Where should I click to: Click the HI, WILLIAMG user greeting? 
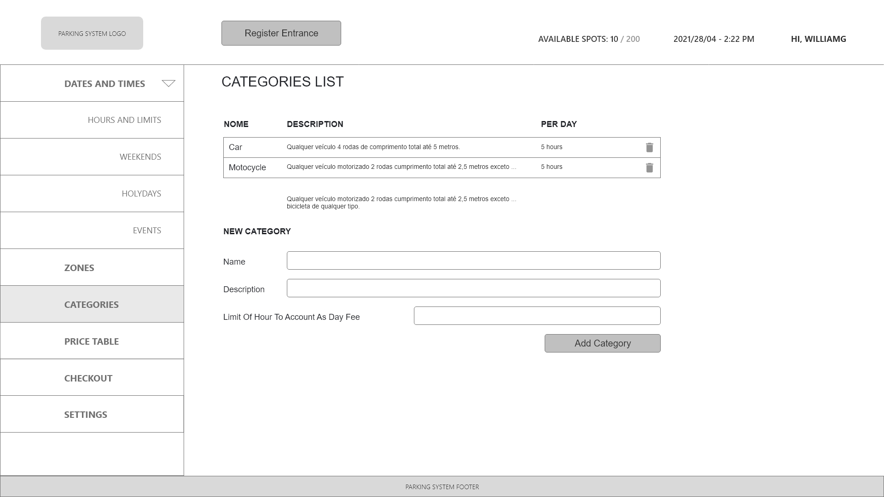point(818,39)
